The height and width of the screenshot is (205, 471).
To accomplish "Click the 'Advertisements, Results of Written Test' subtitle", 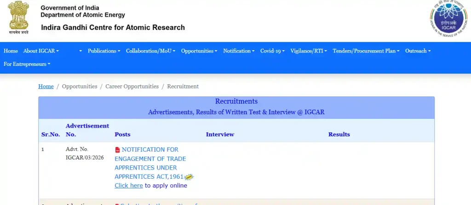I will (x=236, y=112).
